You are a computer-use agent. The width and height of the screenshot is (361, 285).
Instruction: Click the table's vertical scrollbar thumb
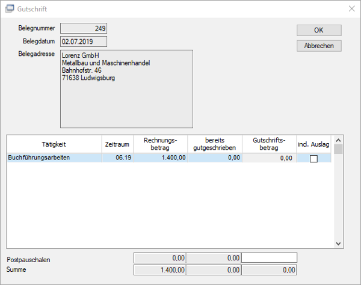coord(338,149)
